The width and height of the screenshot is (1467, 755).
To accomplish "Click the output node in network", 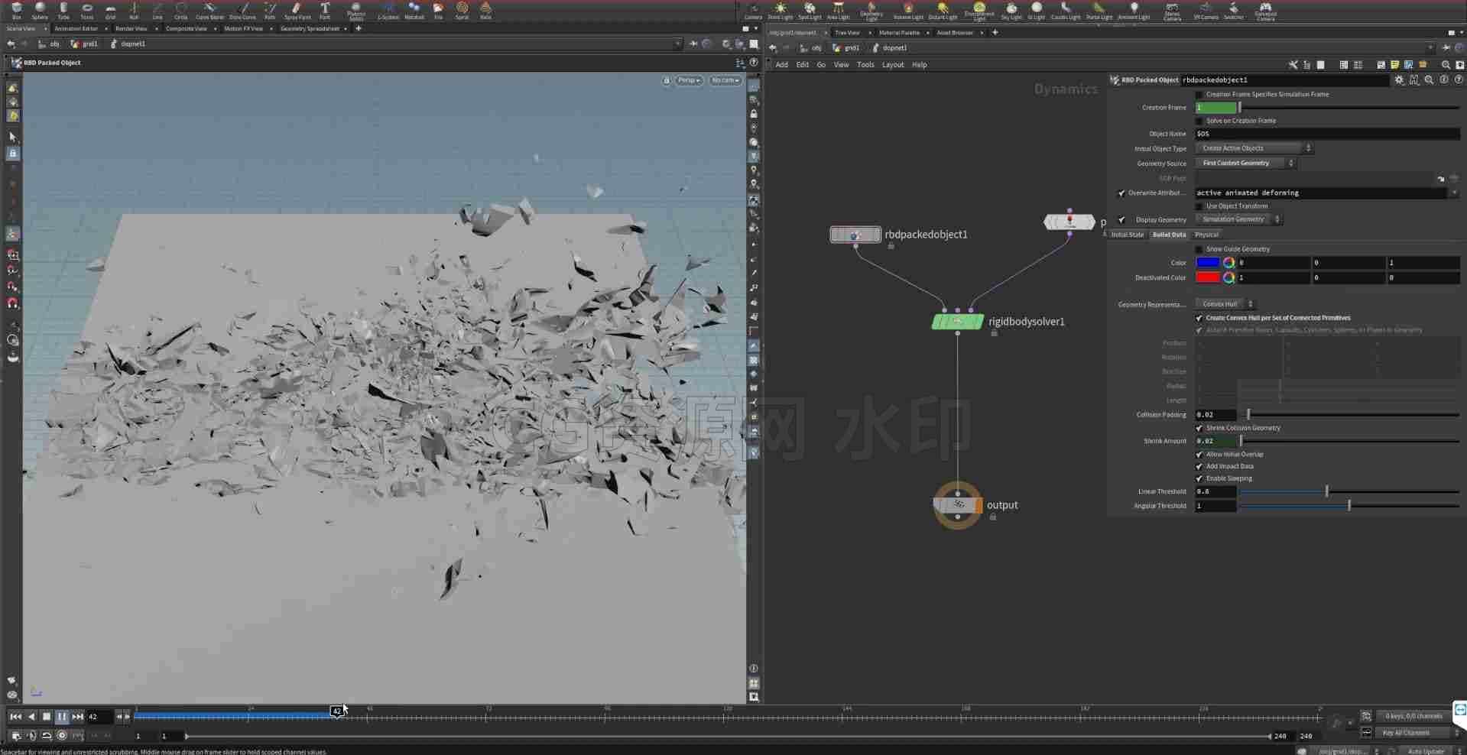I will [958, 505].
